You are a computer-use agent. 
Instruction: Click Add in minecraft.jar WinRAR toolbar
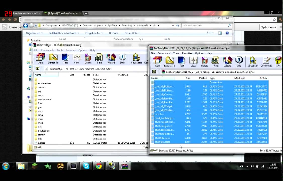[41, 59]
